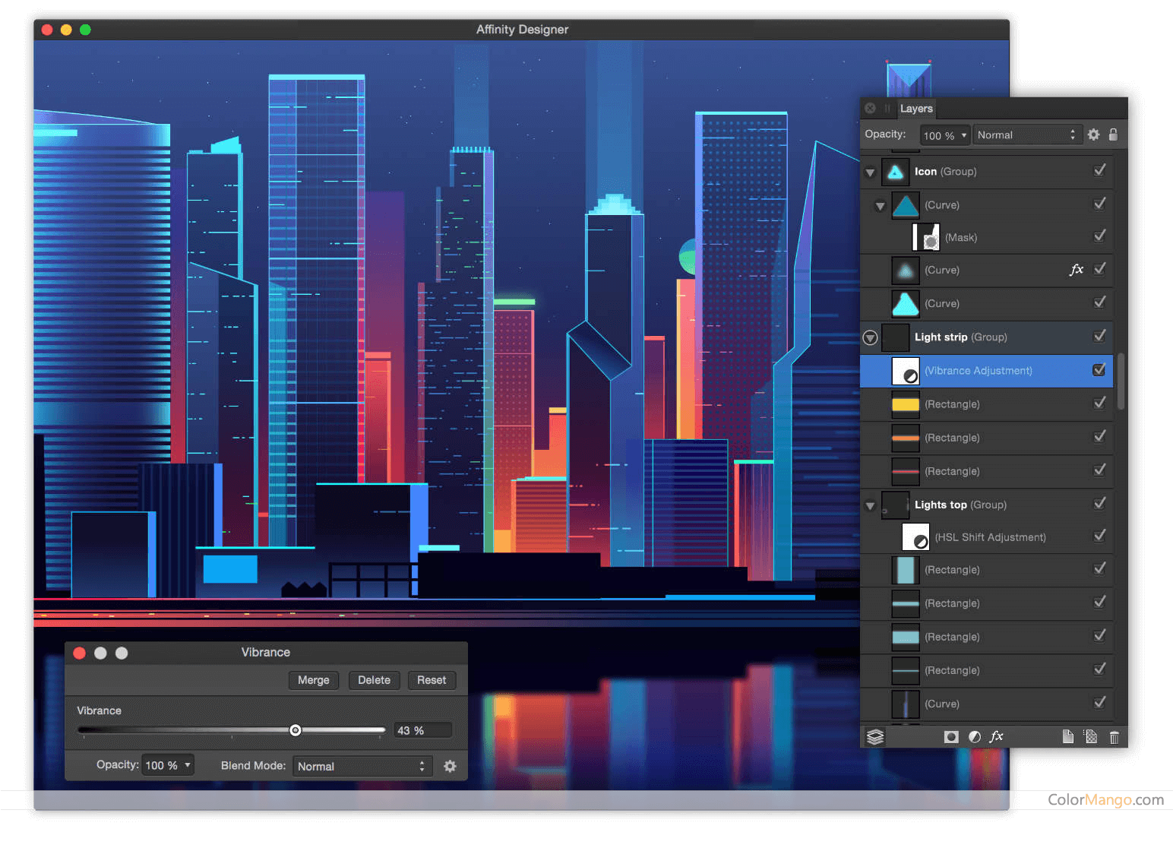Open Vibrance settings via its gear icon

[450, 766]
